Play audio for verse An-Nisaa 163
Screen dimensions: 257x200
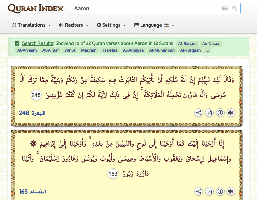coord(231,191)
